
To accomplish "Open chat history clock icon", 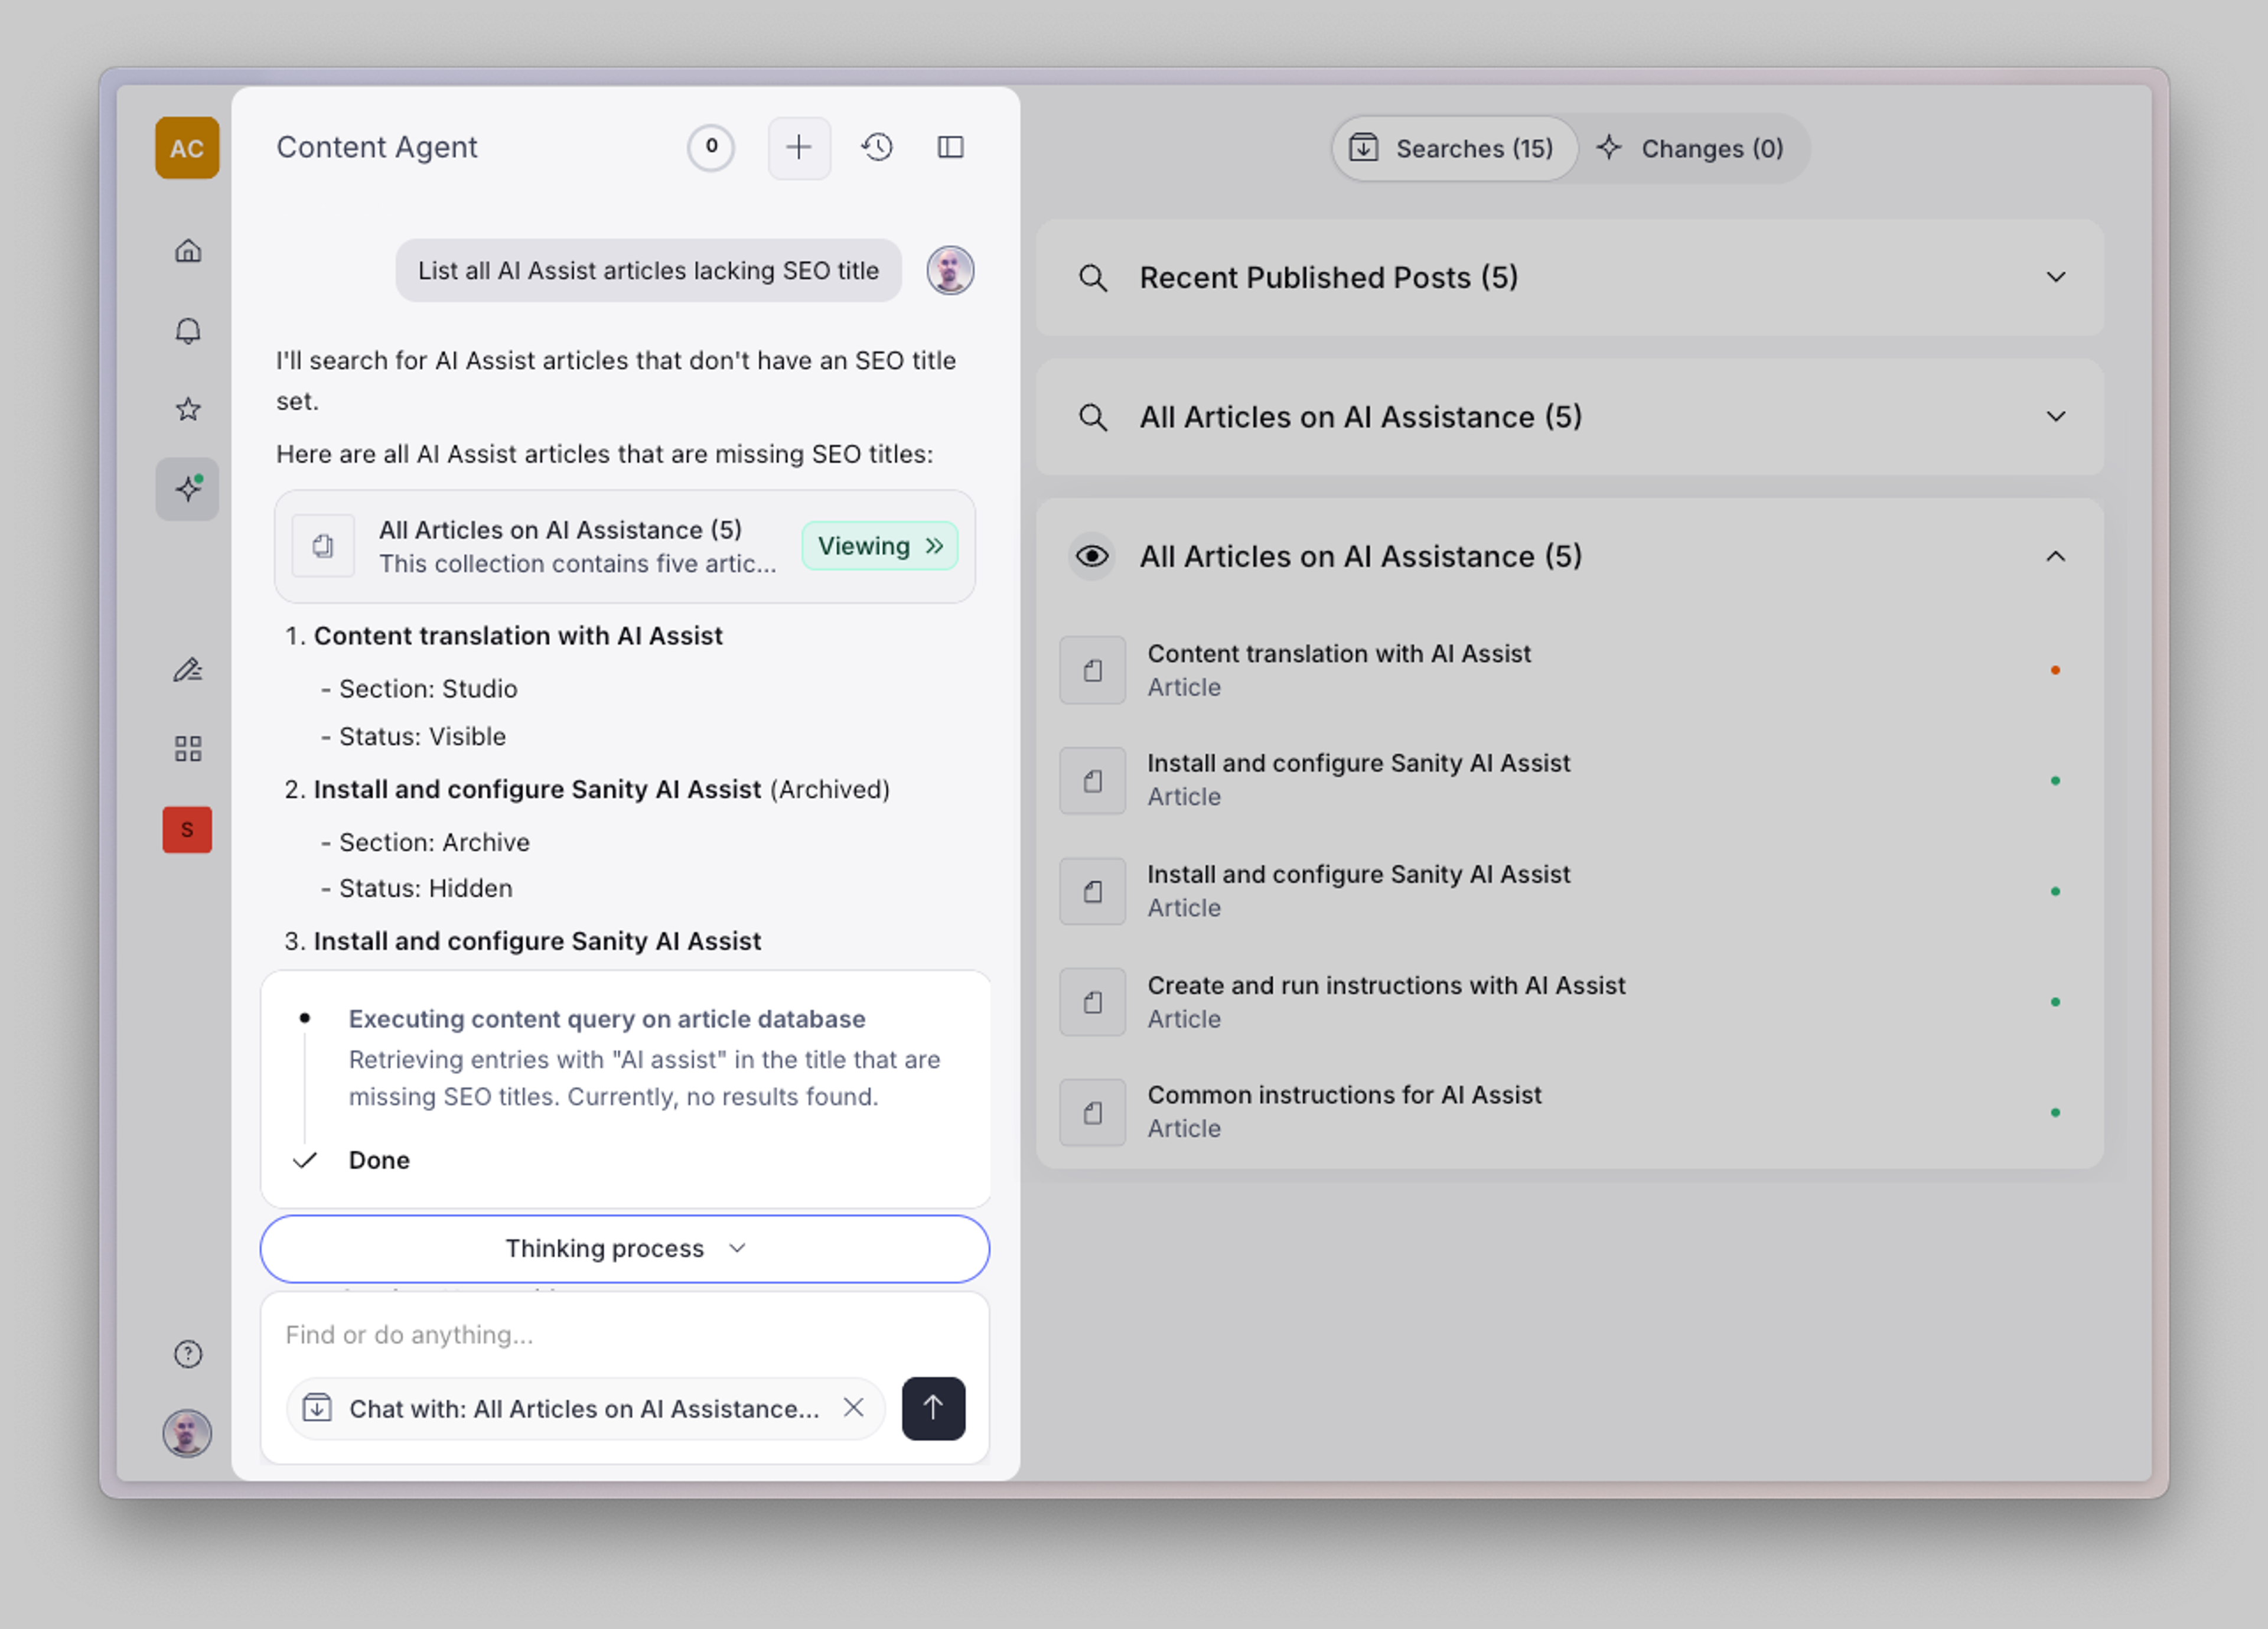I will click(x=877, y=148).
